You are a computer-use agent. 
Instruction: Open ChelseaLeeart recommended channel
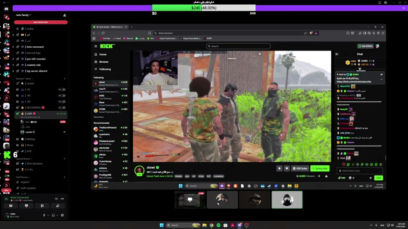tap(111, 142)
